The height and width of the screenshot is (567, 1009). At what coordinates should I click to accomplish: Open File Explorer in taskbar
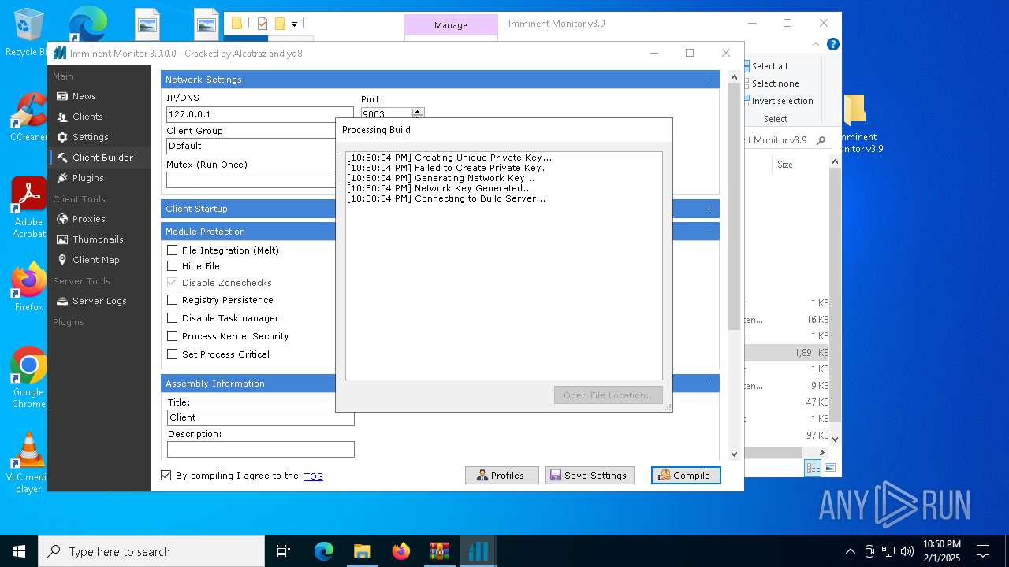[x=362, y=551]
